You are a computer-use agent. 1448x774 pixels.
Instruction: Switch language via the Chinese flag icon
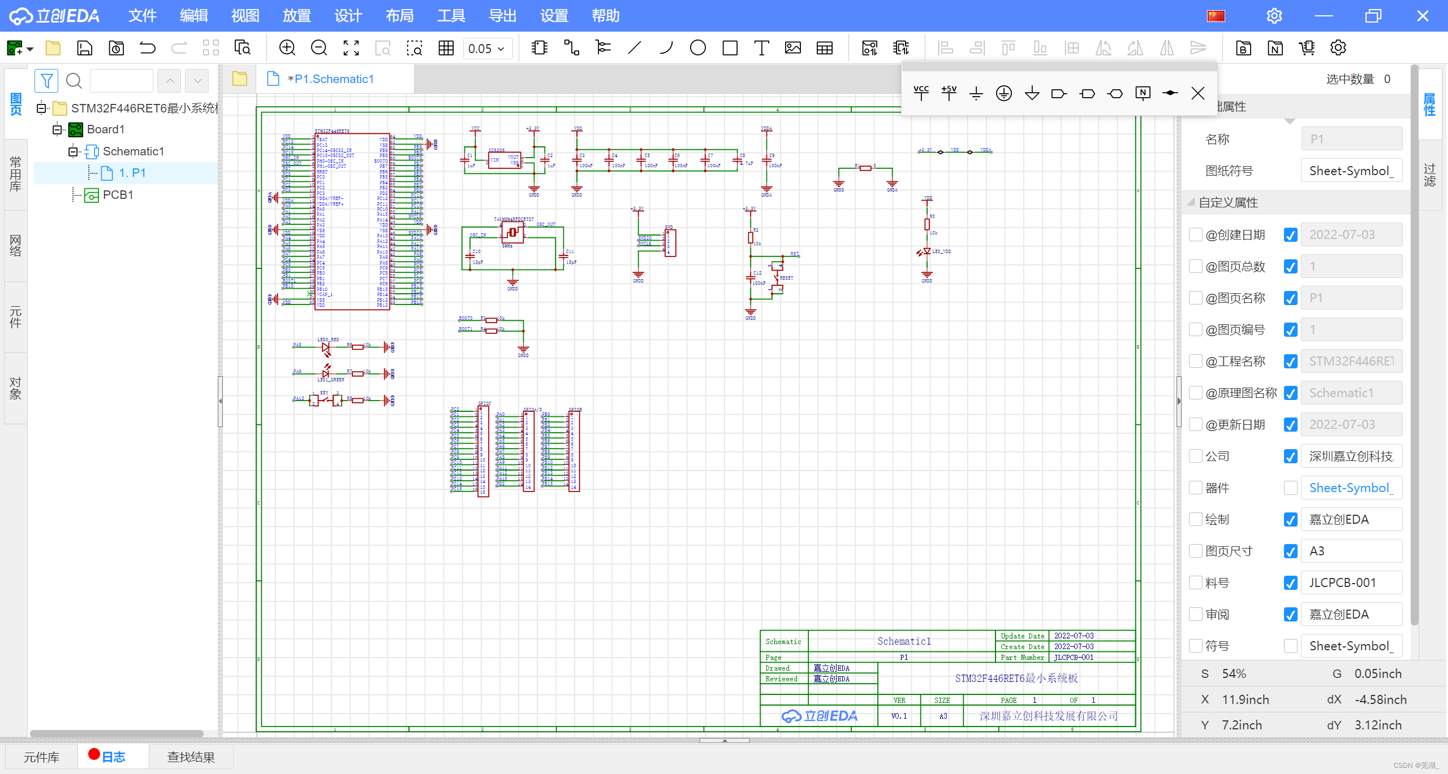[x=1216, y=16]
